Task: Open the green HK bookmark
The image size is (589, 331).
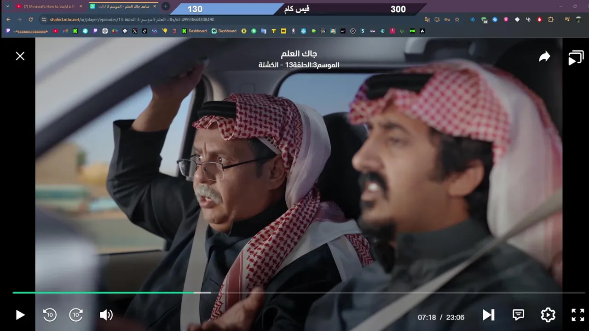Action: point(412,31)
